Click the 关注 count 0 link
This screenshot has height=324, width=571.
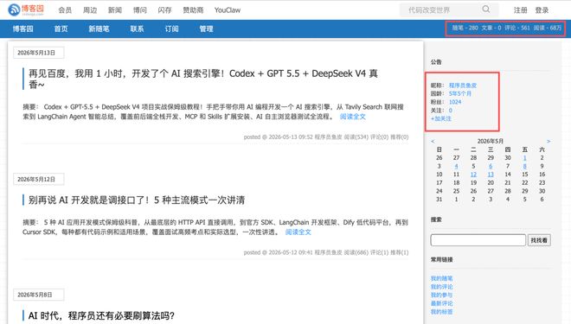[x=451, y=111]
